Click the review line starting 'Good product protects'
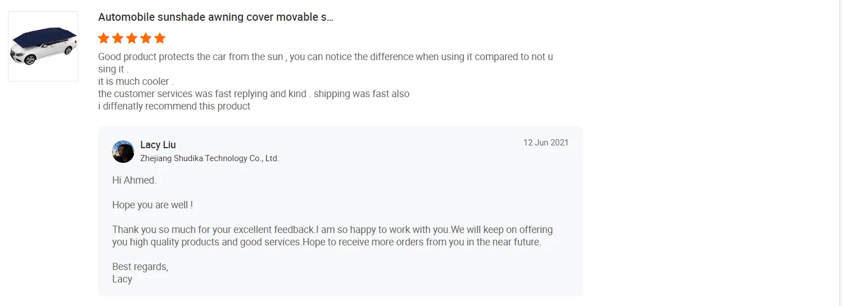 [325, 57]
